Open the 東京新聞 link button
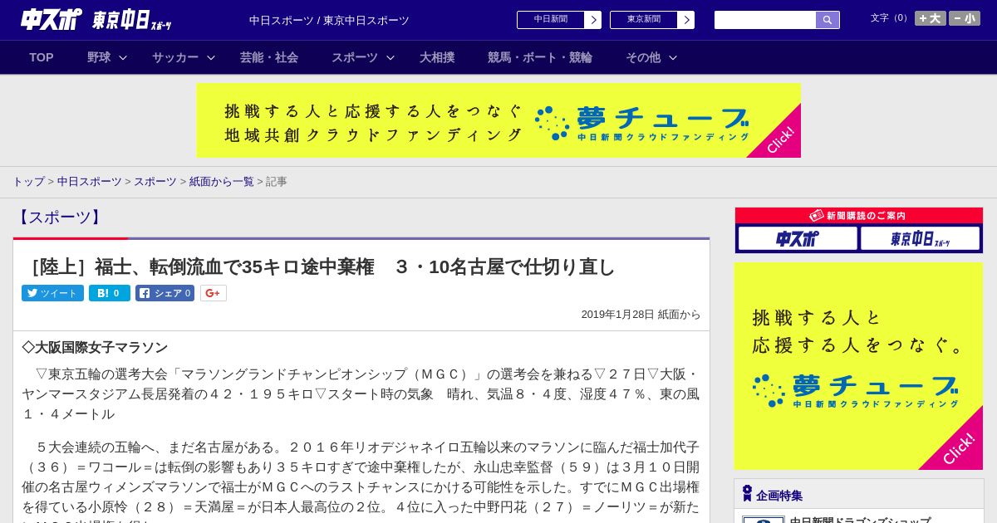Screen dimensions: 997x523 [644, 20]
